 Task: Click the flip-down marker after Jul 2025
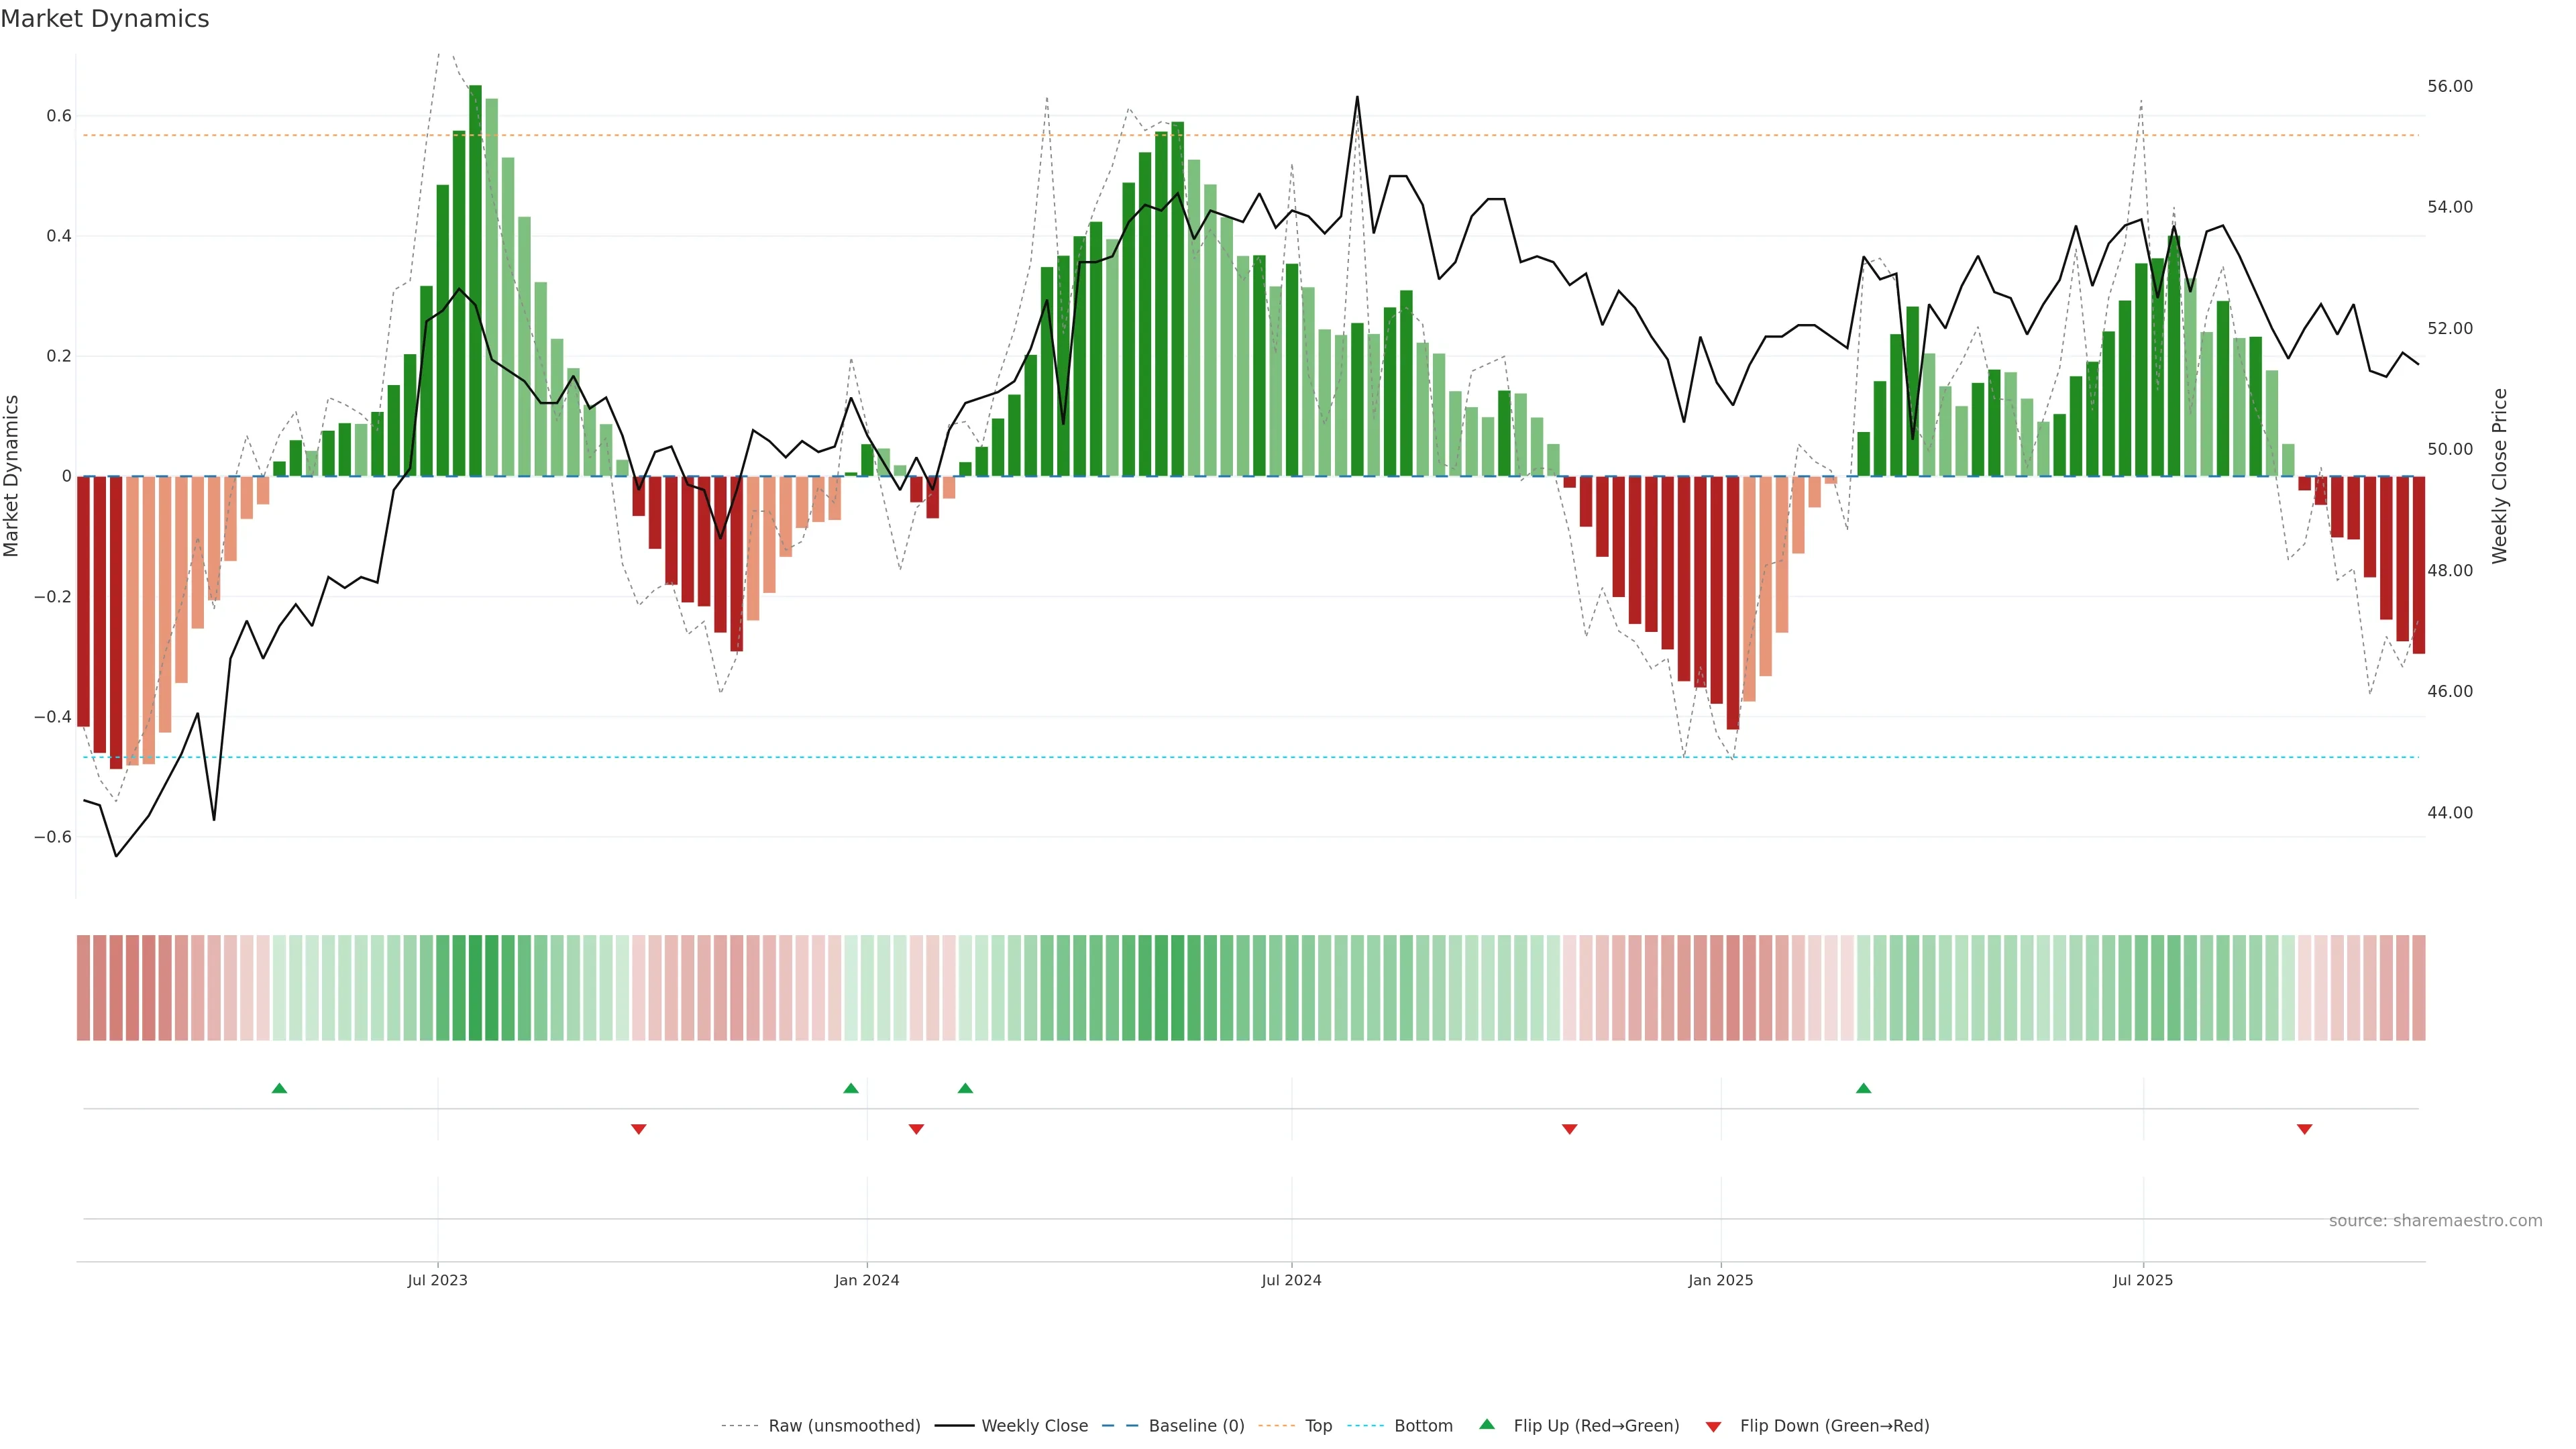tap(2304, 1129)
